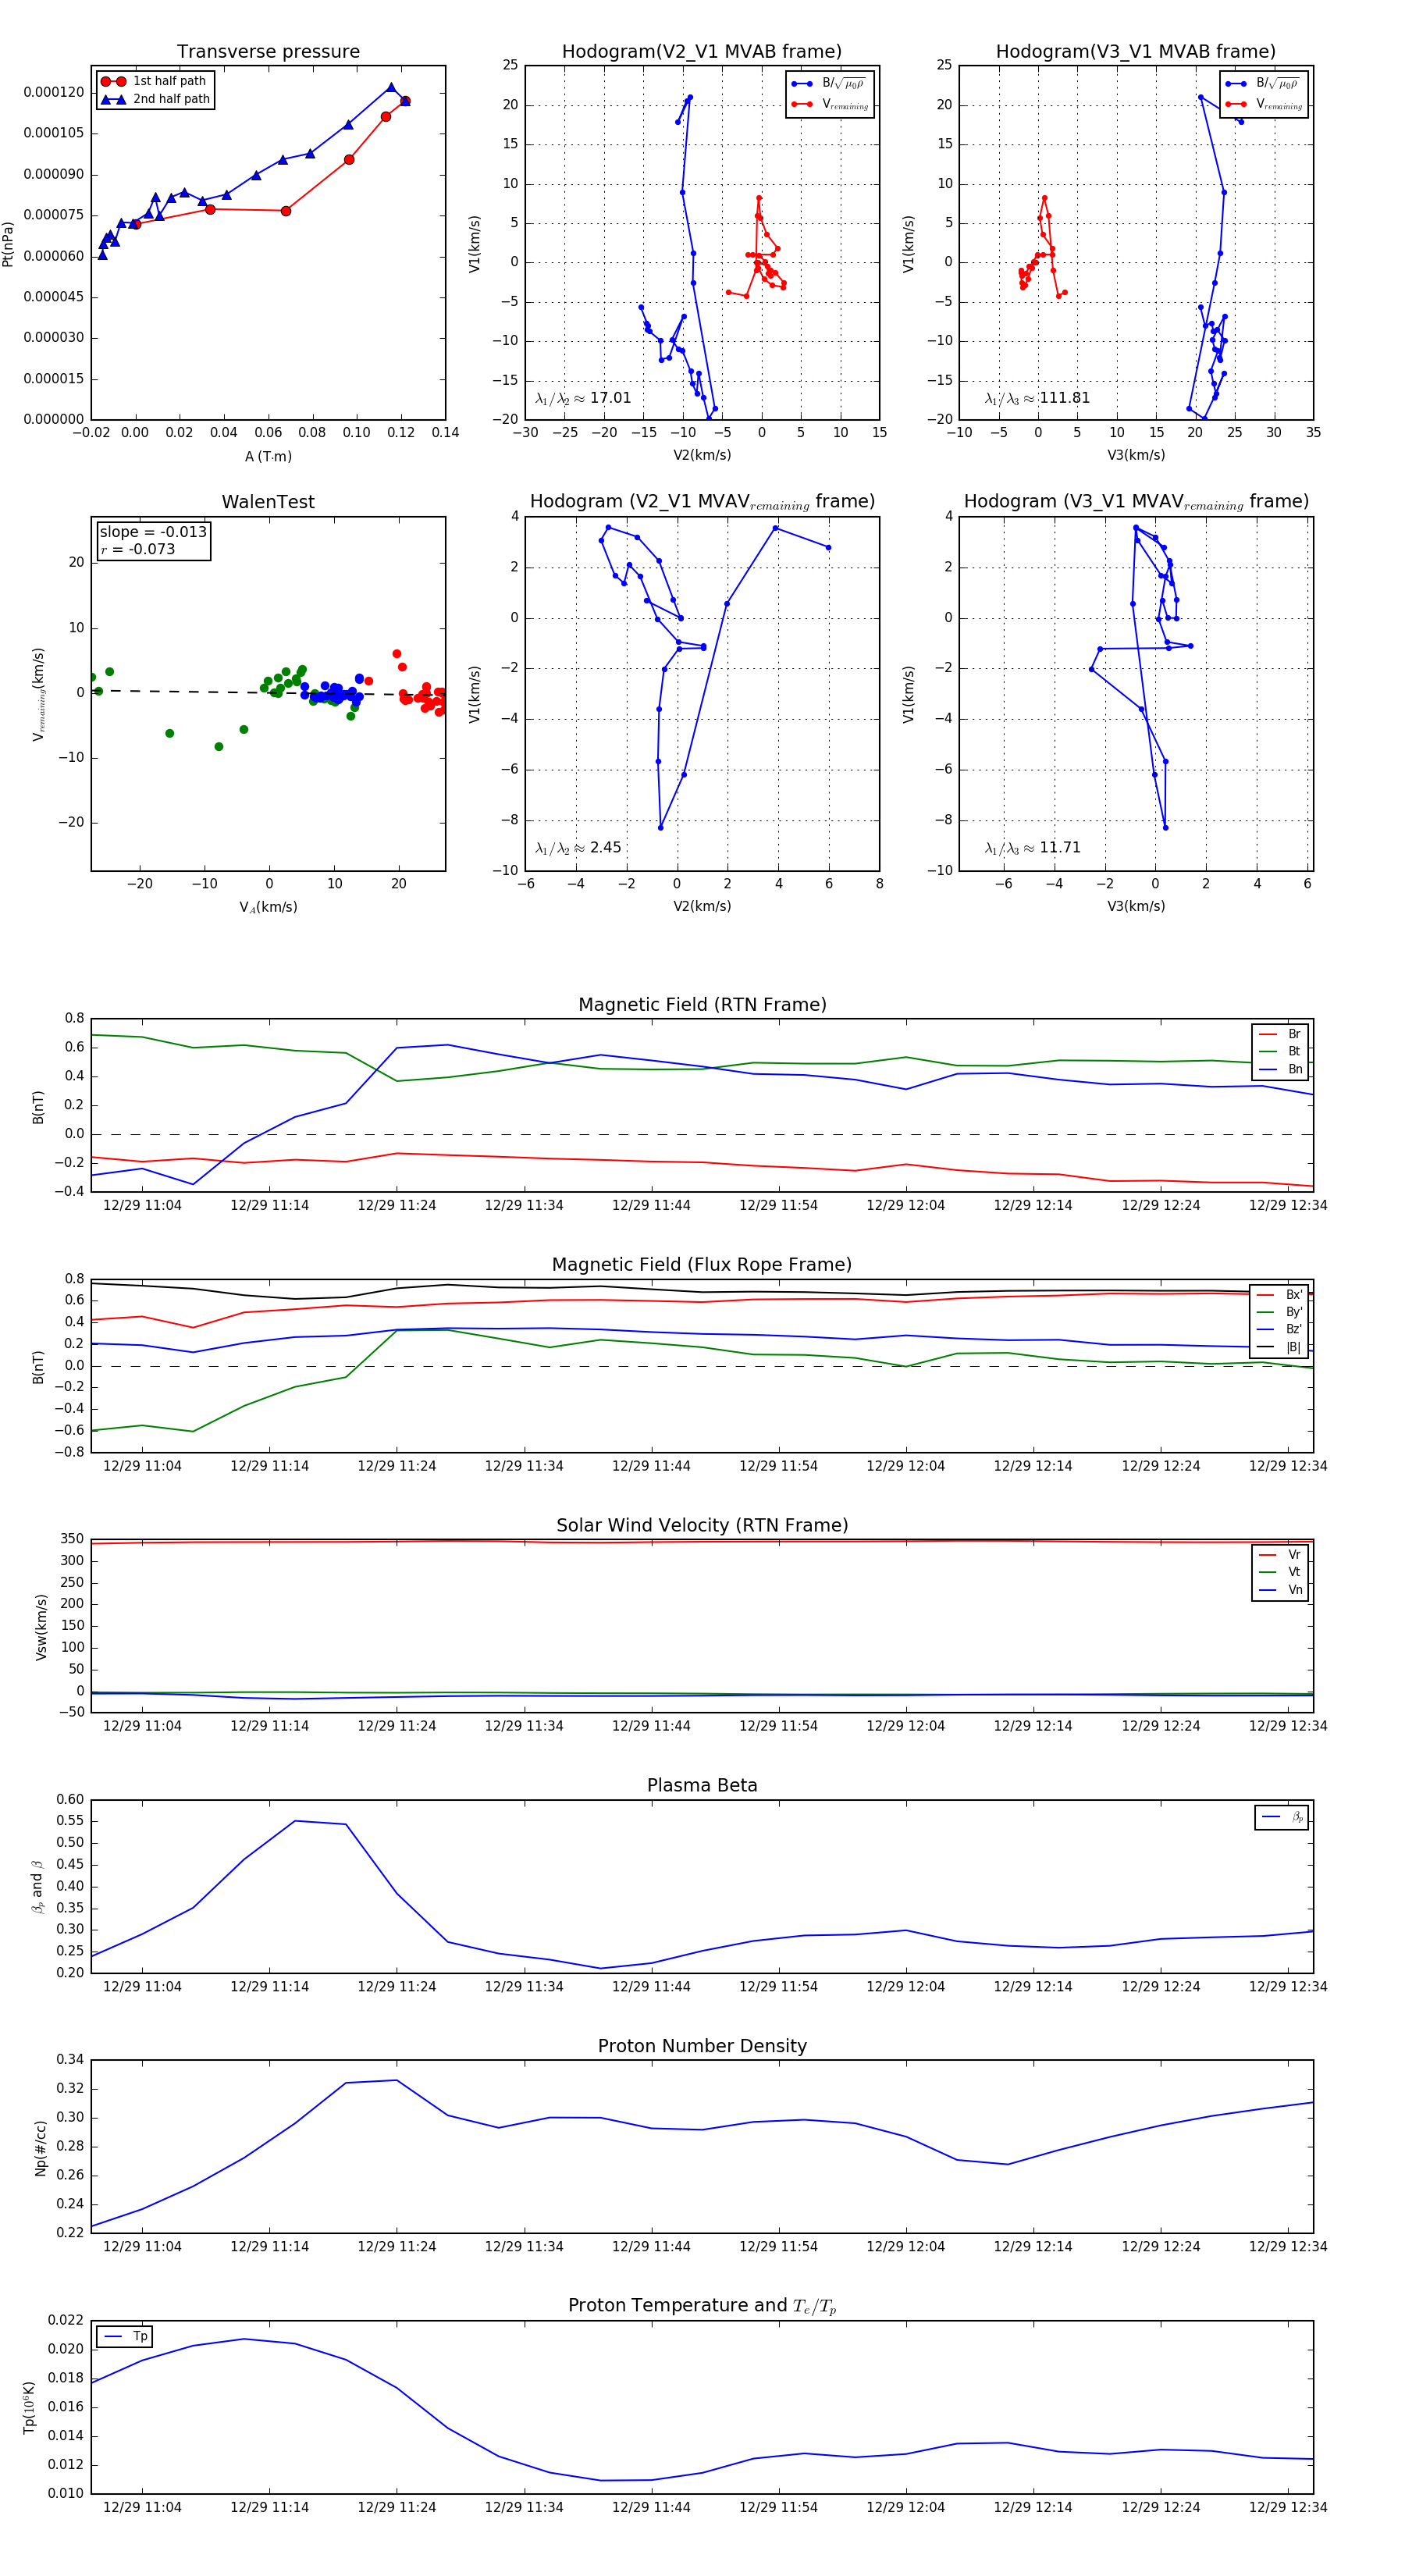Select the Bz' legend entry

(1280, 1329)
